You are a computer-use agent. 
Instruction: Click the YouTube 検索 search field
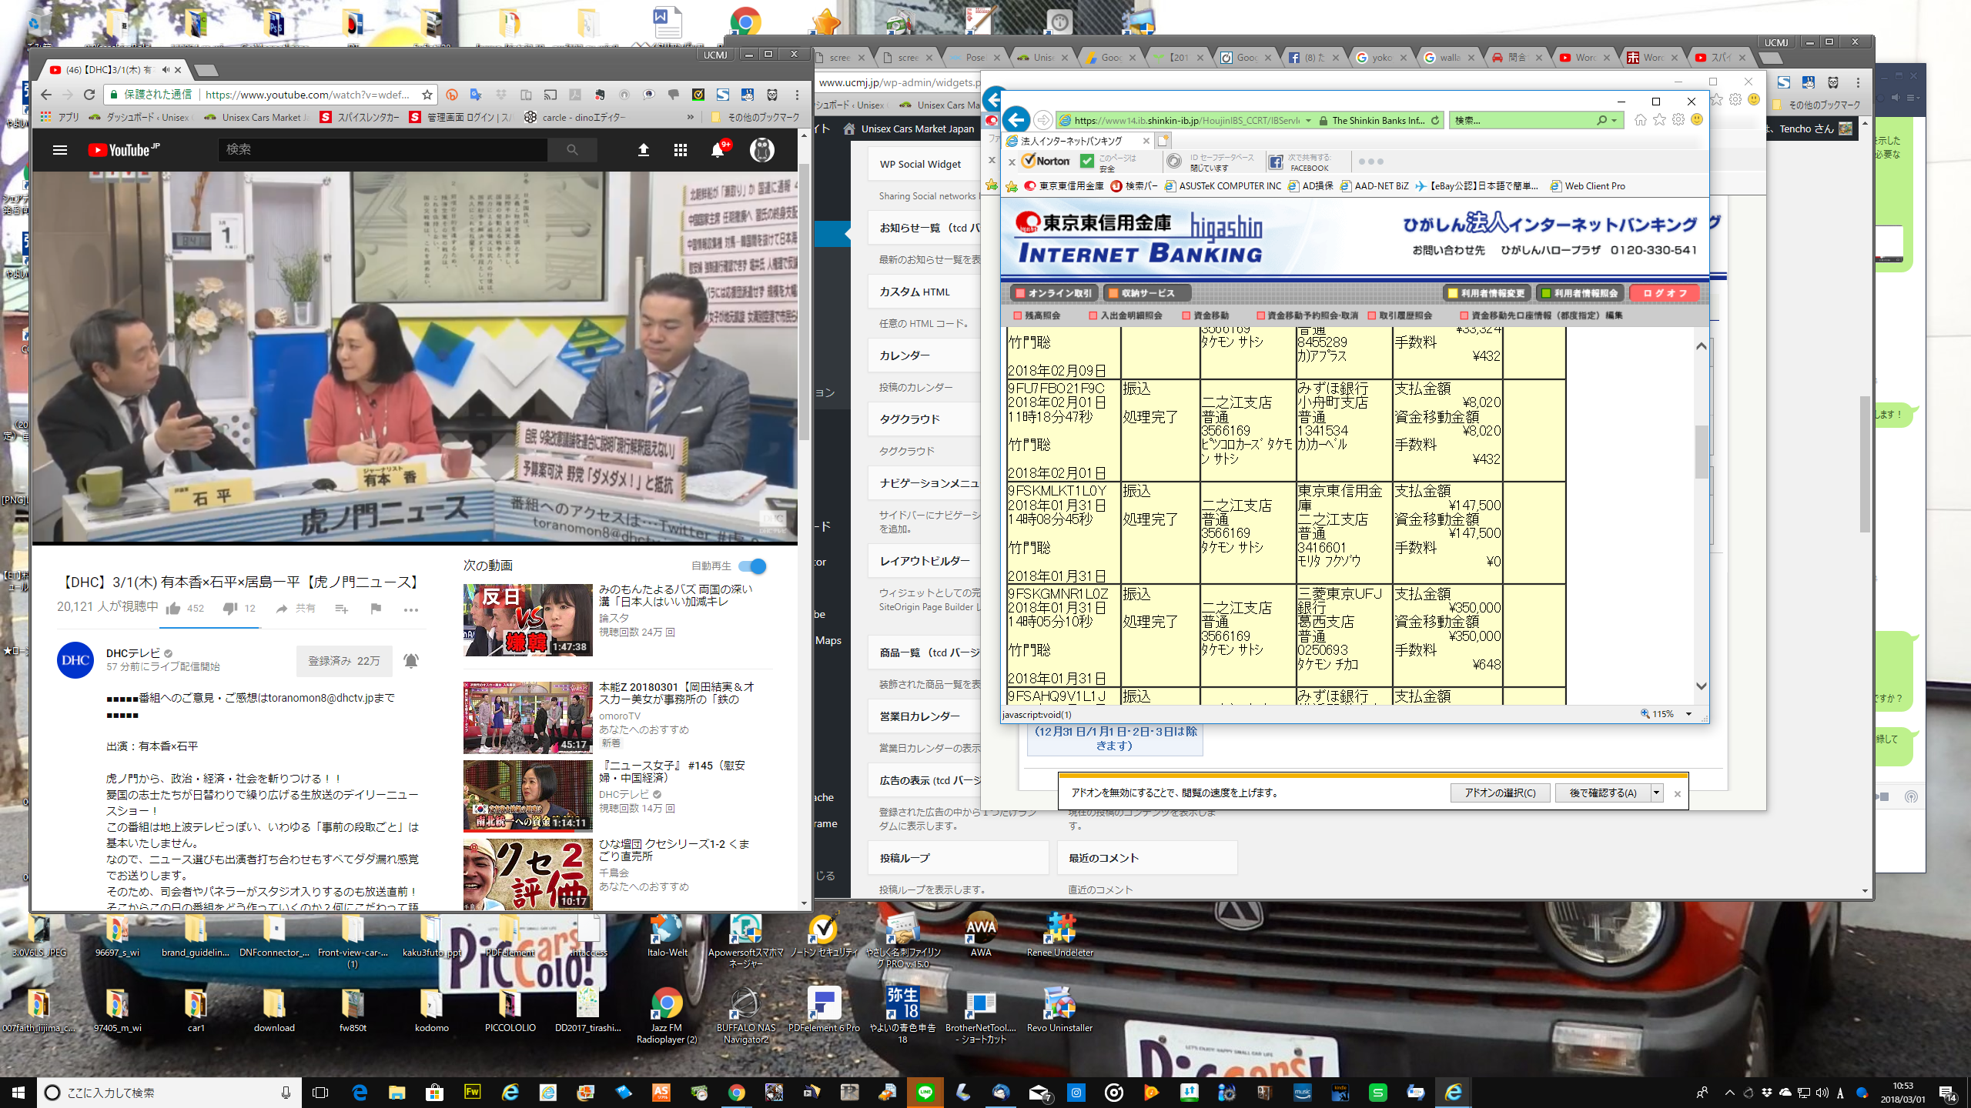pos(383,150)
